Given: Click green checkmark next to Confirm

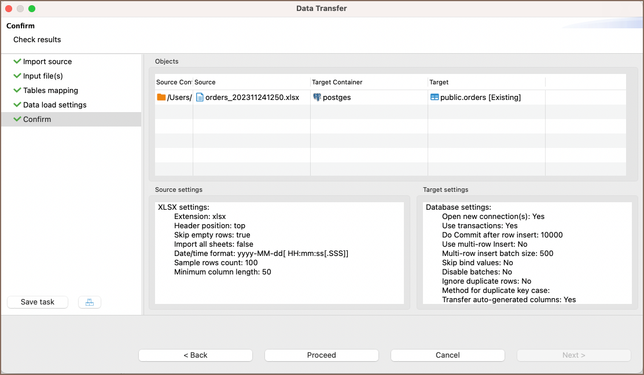Looking at the screenshot, I should pyautogui.click(x=17, y=119).
